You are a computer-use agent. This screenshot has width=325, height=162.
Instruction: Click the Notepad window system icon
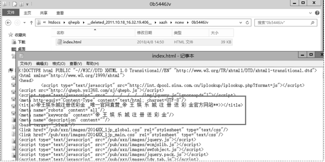[x=21, y=56]
